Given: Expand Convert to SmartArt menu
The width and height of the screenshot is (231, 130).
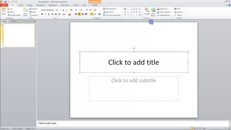Looking at the screenshot, I should [x=112, y=15].
